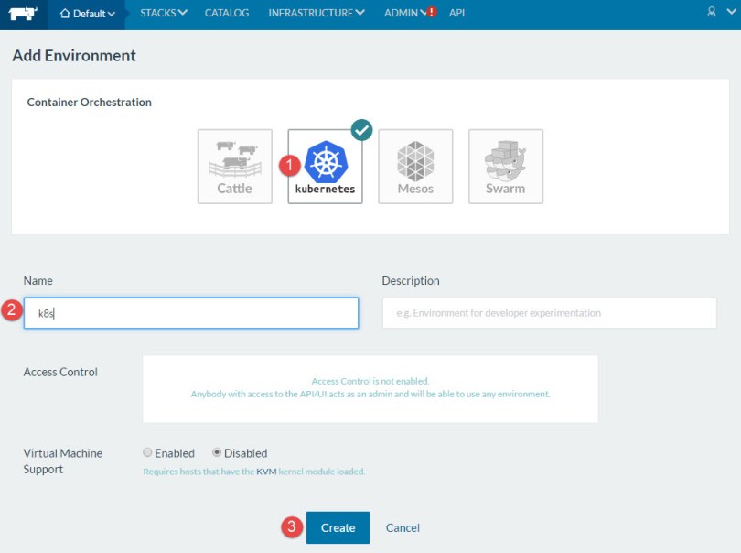Enable Virtual Machine Support

148,453
